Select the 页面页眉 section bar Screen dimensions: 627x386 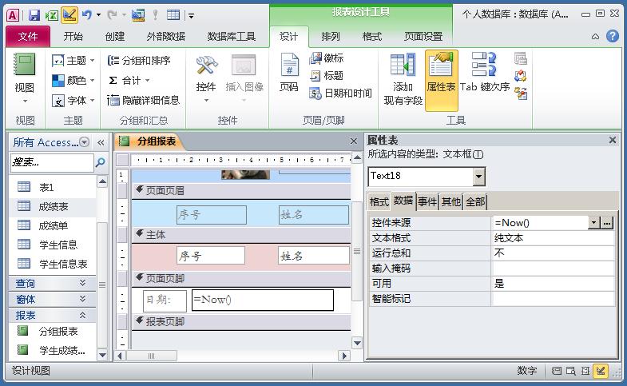(241, 191)
